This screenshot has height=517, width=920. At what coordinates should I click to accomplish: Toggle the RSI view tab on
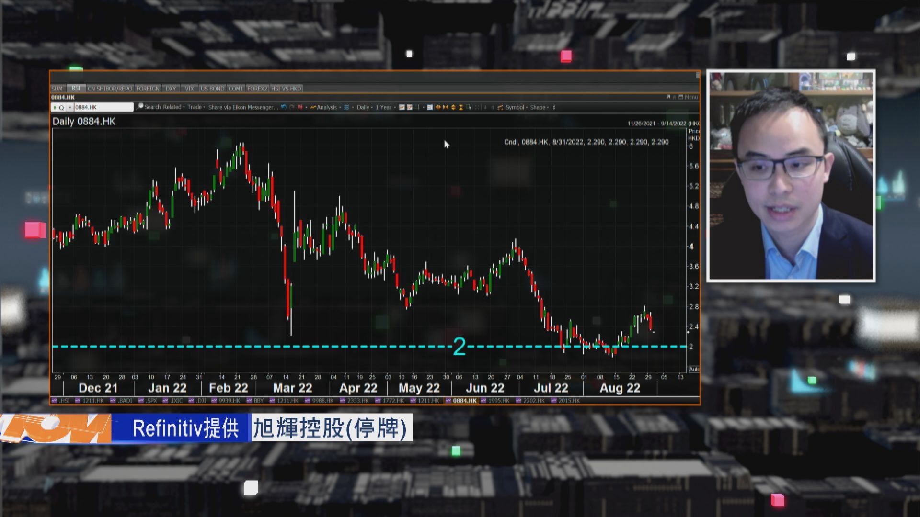click(75, 88)
